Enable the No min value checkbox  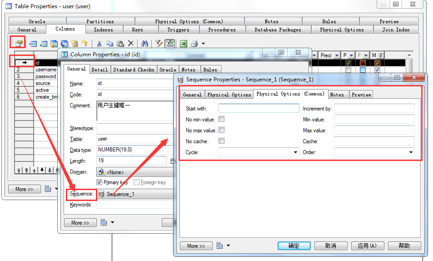(x=221, y=119)
